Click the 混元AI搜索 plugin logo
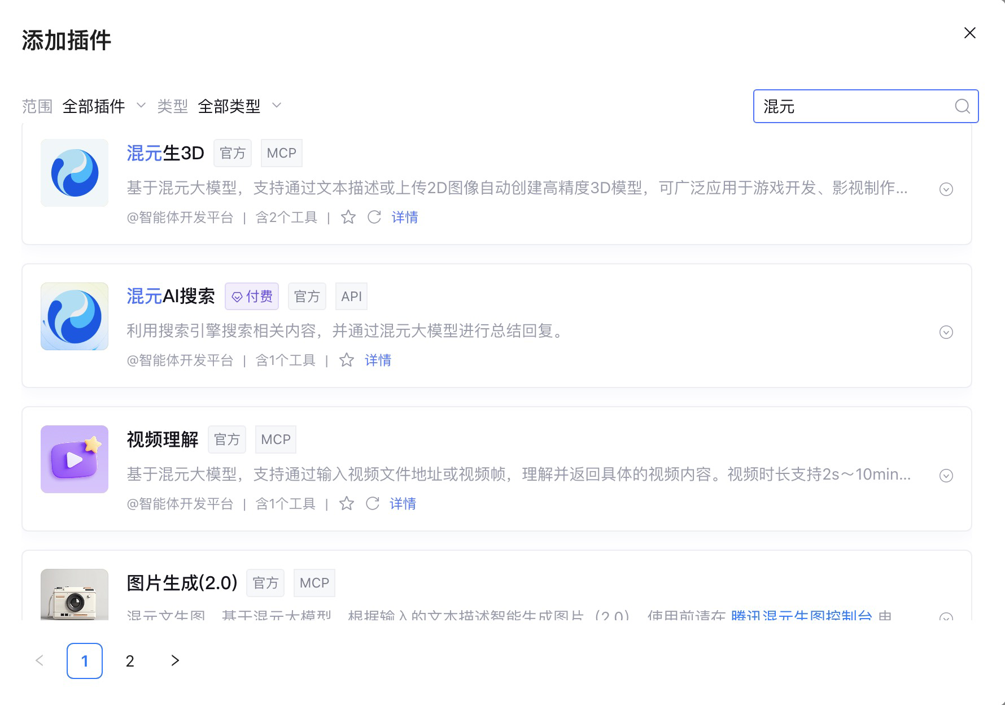The height and width of the screenshot is (705, 1005). (75, 316)
